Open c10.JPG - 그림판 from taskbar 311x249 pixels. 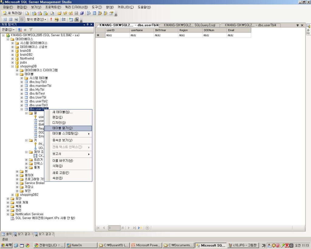point(243,245)
